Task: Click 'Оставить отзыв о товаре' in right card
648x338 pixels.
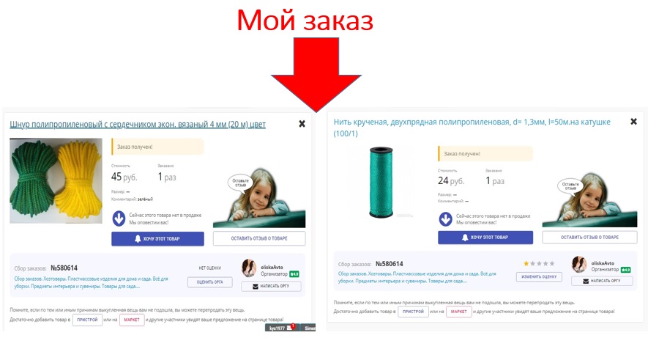Action: coord(589,237)
